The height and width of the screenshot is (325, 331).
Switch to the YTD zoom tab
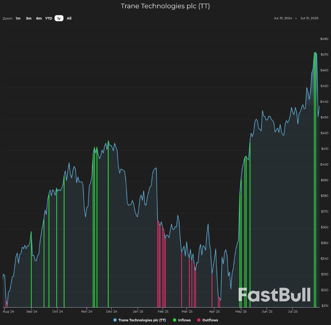[x=48, y=18]
